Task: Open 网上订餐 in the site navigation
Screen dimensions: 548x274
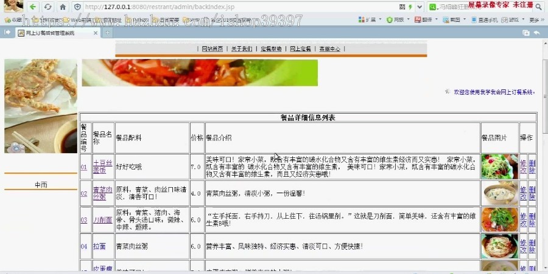Action: tap(300, 49)
